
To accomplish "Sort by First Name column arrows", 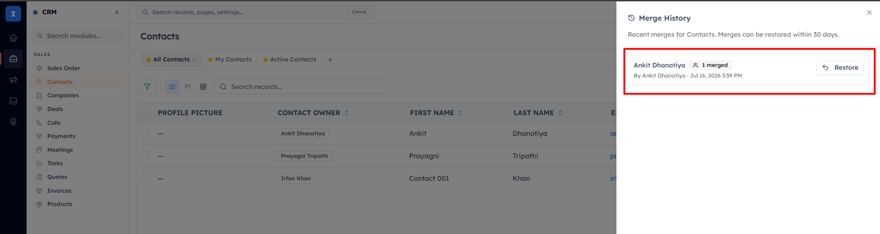I will tap(460, 113).
